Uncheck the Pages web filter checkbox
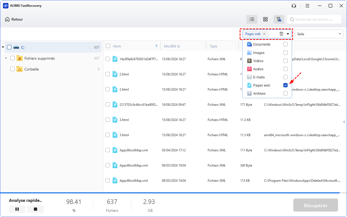Image resolution: width=347 pixels, height=217 pixels. tap(285, 85)
